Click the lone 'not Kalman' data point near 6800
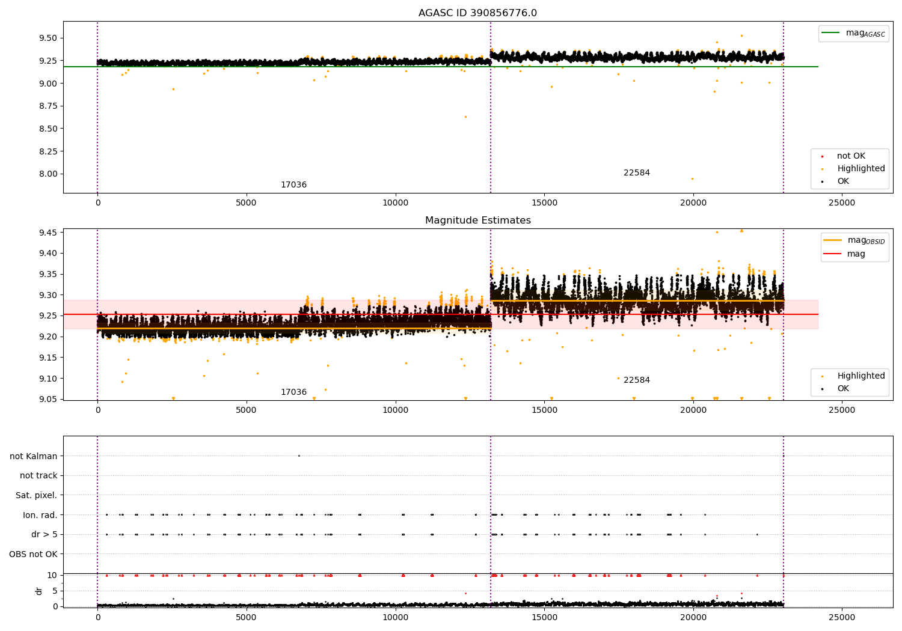902x631 pixels. [299, 456]
